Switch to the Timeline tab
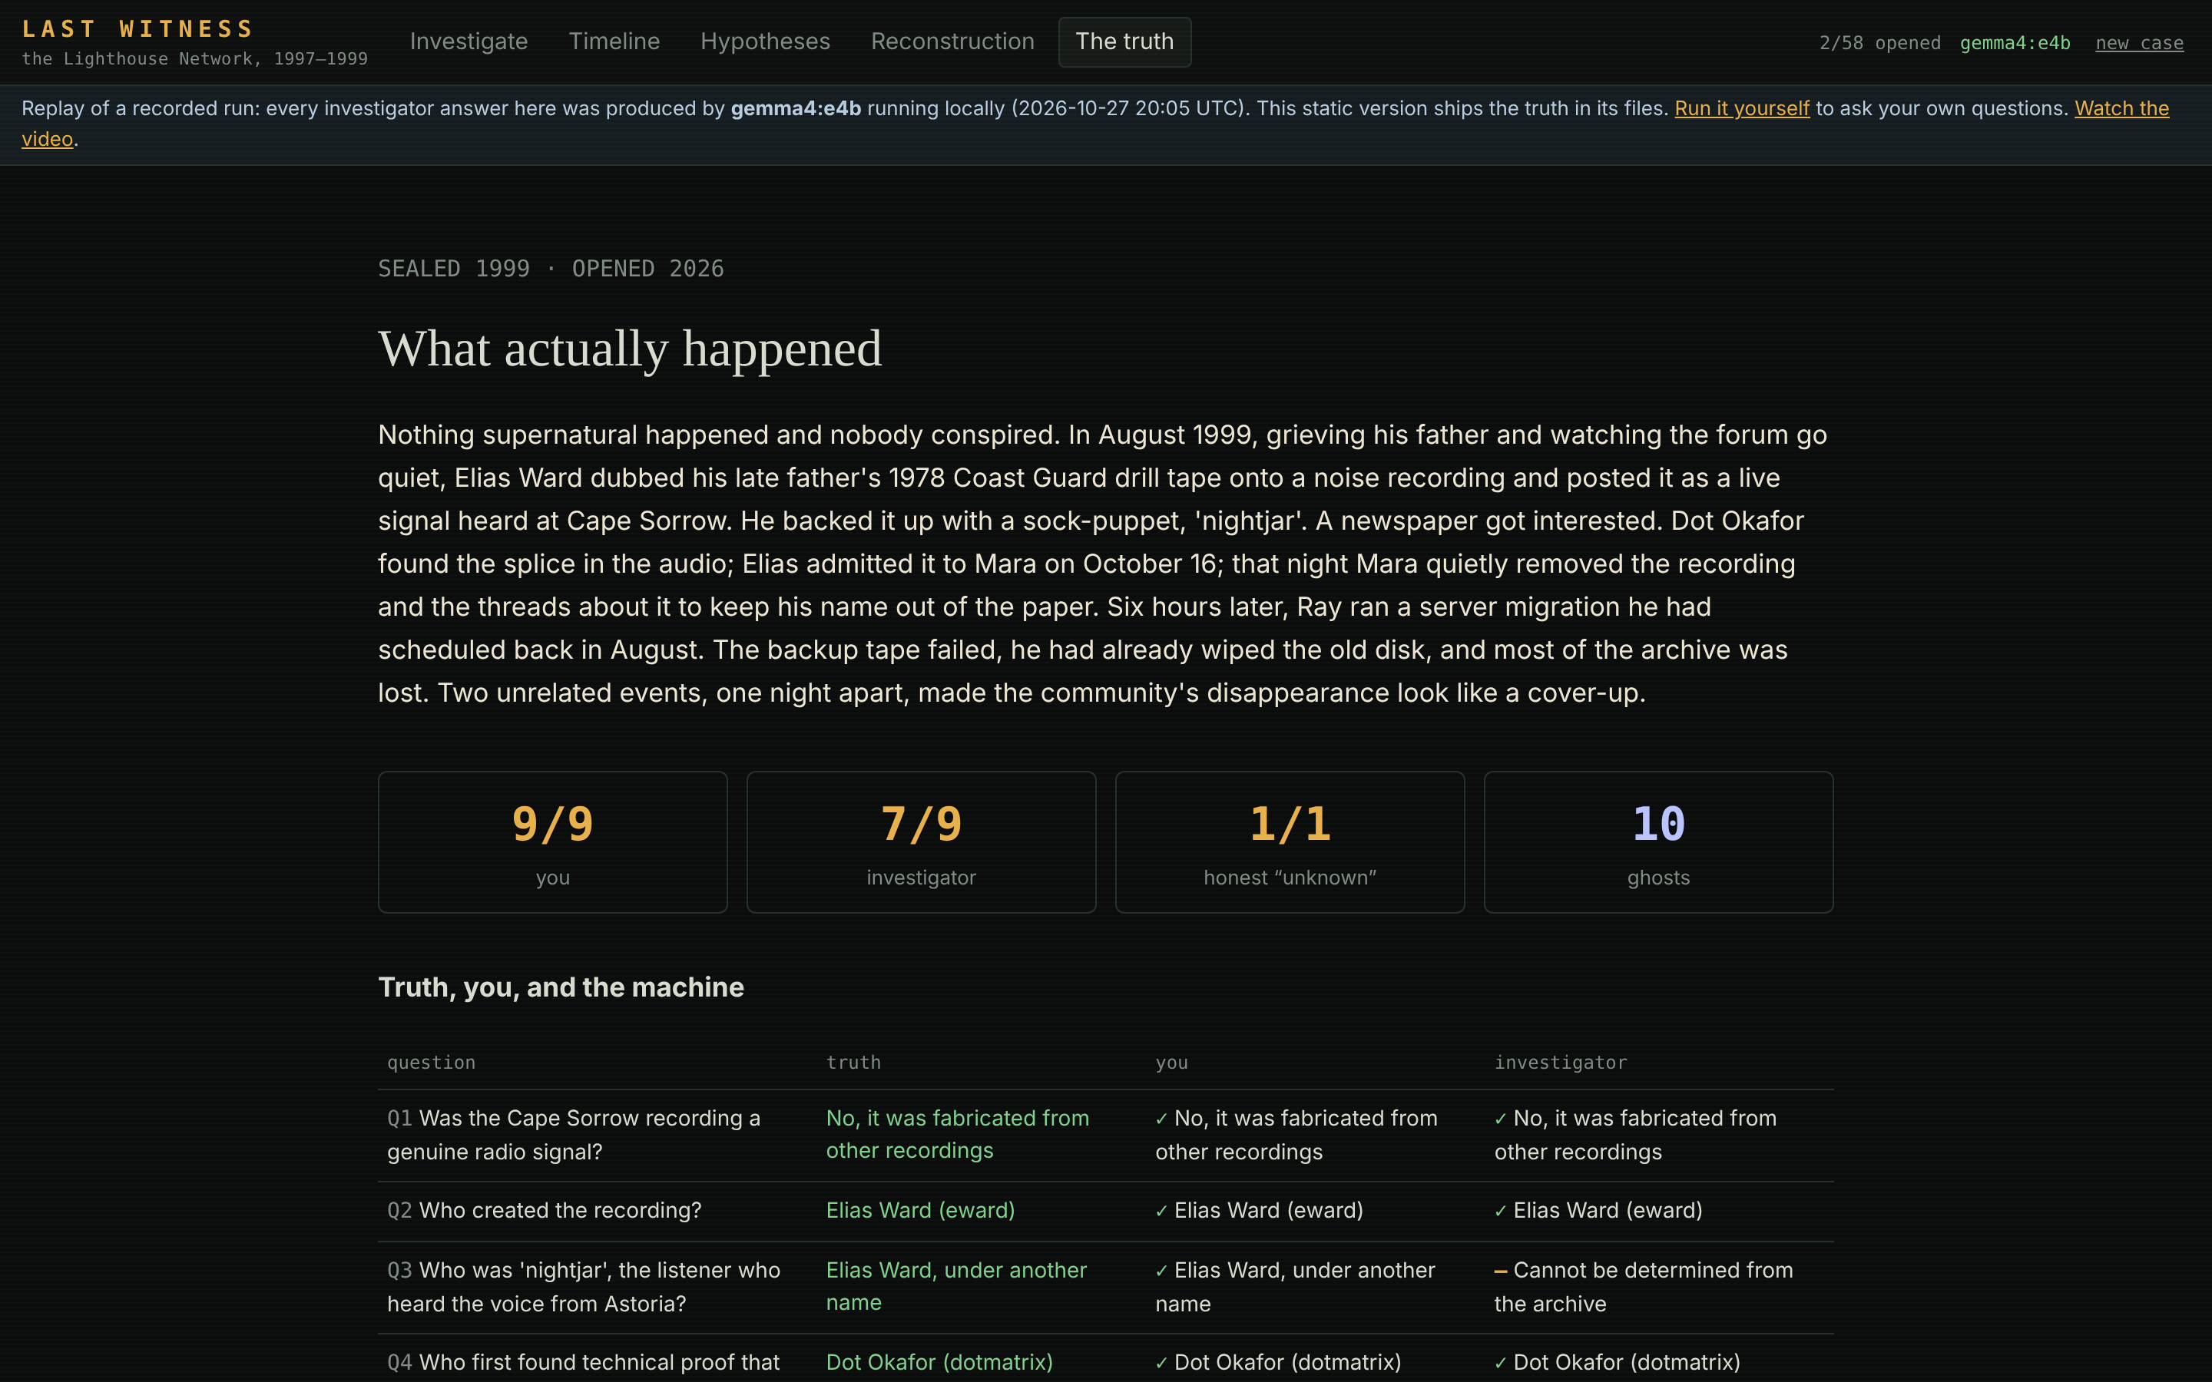Image resolution: width=2212 pixels, height=1382 pixels. (614, 42)
